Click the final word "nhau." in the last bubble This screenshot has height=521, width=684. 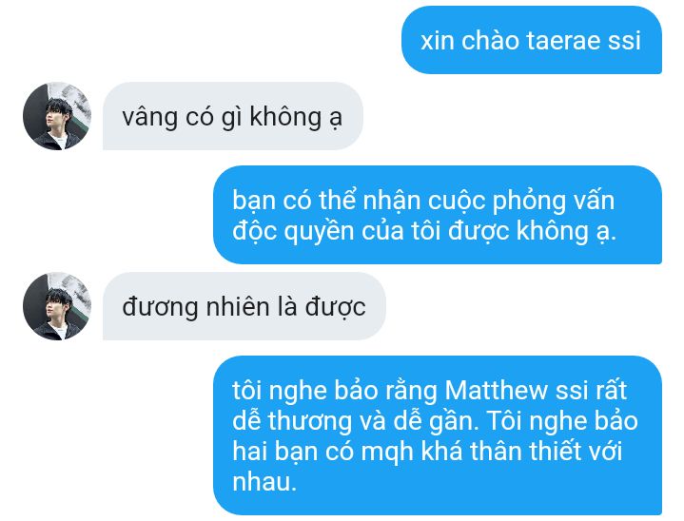click(264, 482)
